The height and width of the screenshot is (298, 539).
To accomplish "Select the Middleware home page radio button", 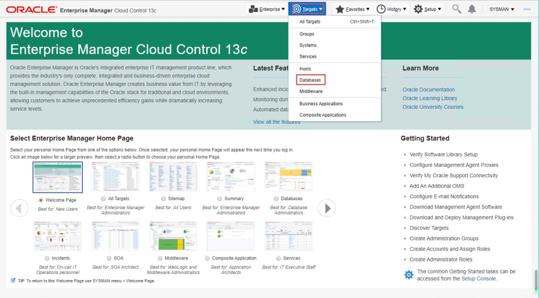I will [x=160, y=258].
